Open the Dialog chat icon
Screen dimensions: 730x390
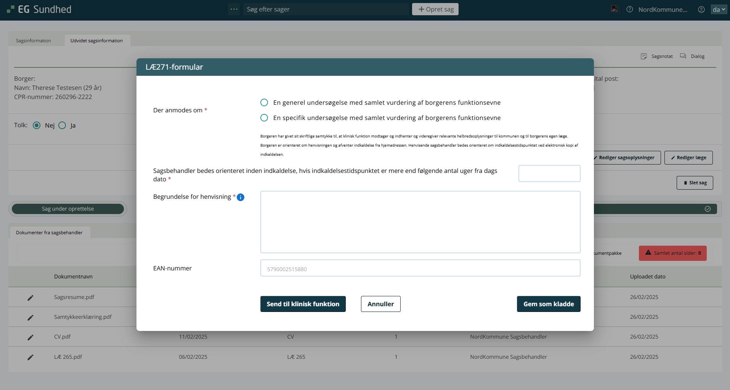point(683,56)
